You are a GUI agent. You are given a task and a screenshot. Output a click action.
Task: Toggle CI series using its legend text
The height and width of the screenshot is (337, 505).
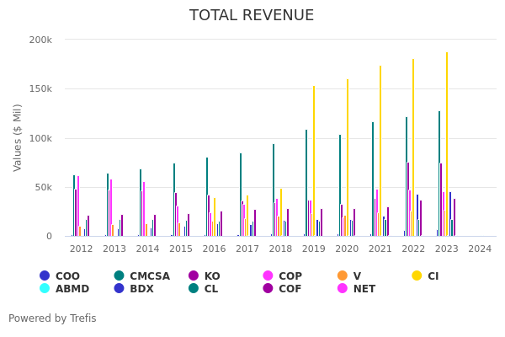(433, 275)
